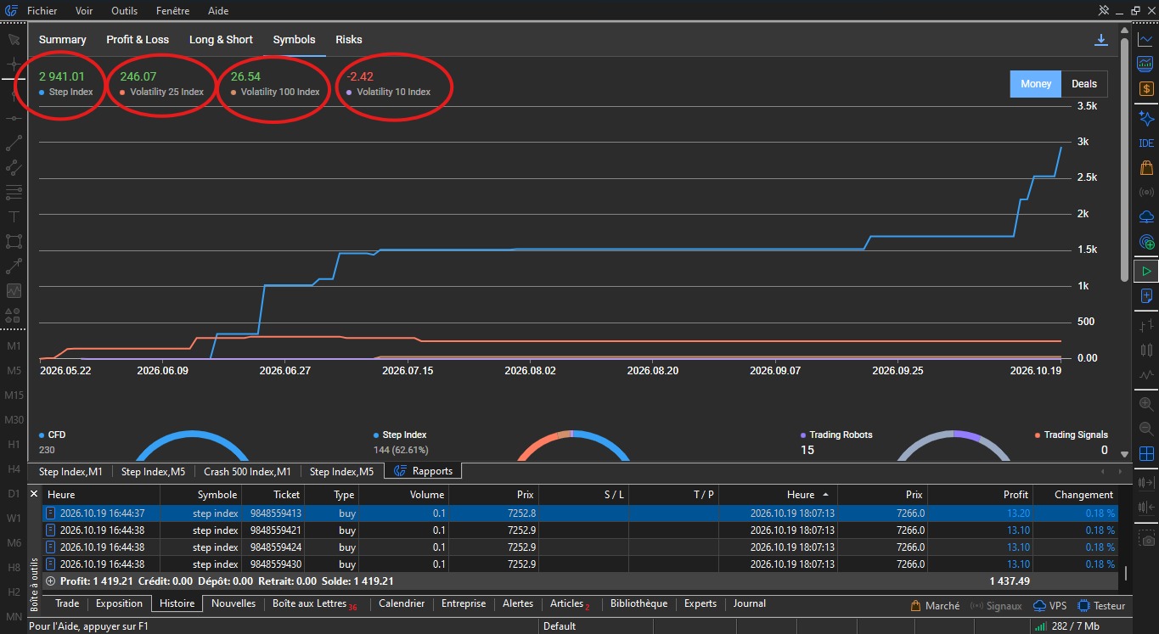This screenshot has height=634, width=1159.
Task: Open the IDE MetaEditor icon
Action: point(1146,143)
